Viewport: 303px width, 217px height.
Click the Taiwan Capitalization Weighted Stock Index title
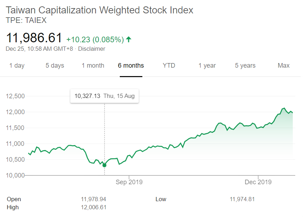[x=99, y=10]
